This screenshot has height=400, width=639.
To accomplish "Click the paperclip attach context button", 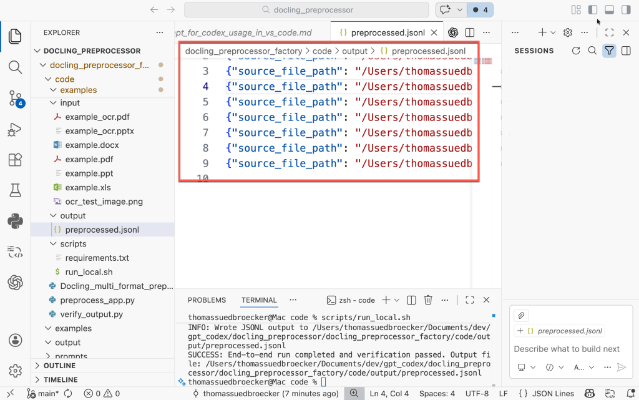I will tap(521, 315).
